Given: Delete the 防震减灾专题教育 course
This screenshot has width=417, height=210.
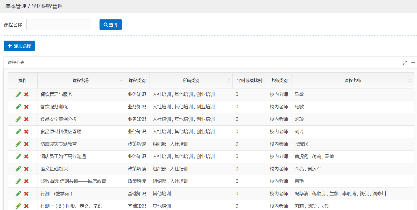Looking at the screenshot, I should point(26,144).
